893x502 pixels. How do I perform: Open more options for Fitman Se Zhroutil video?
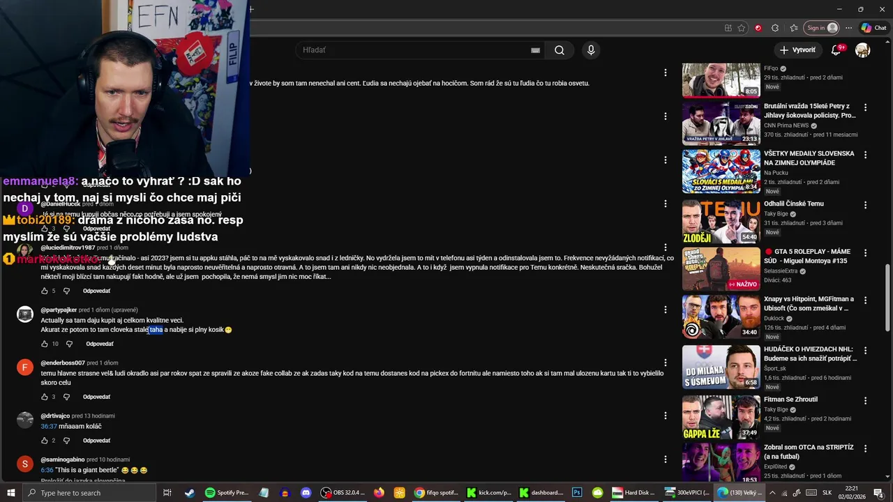tap(865, 401)
